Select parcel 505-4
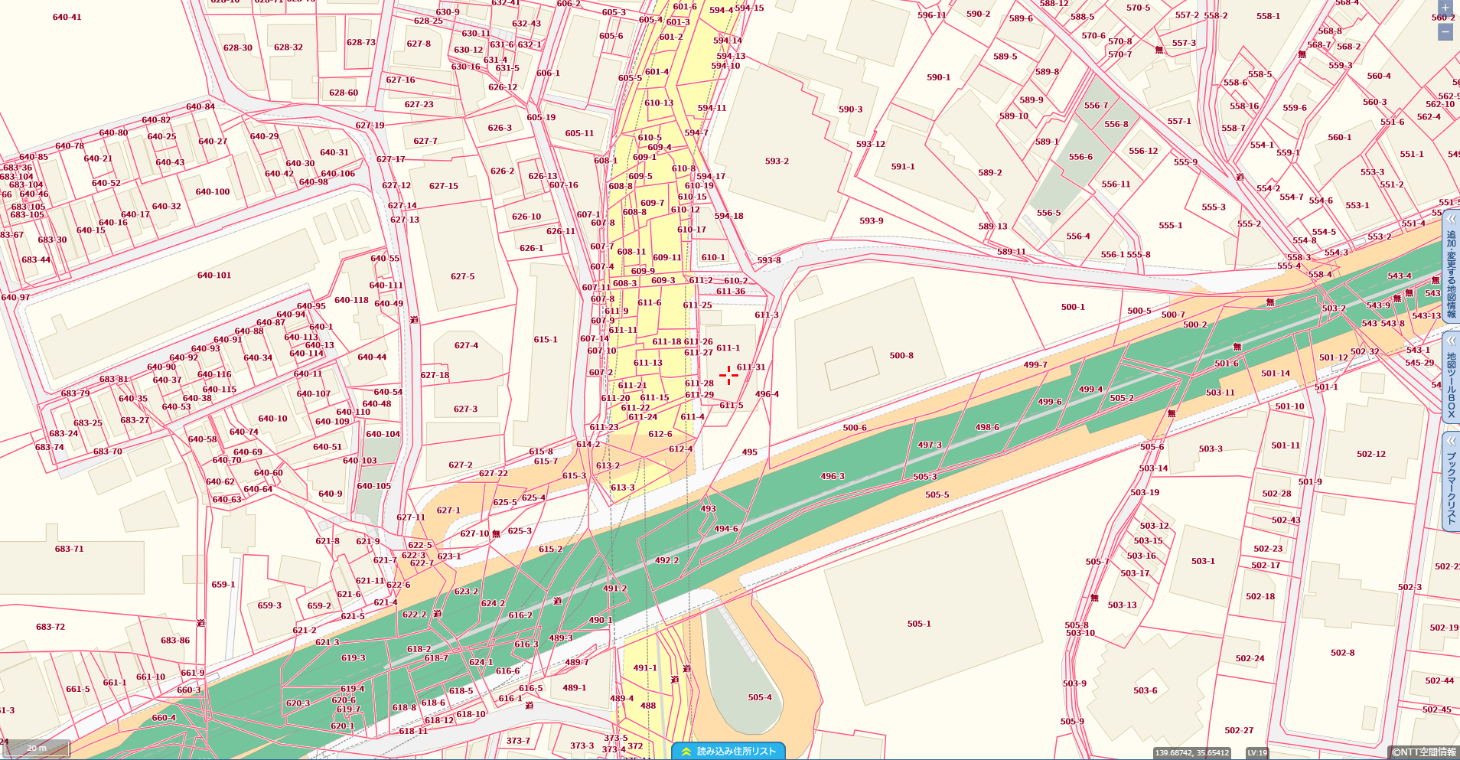 [x=760, y=697]
